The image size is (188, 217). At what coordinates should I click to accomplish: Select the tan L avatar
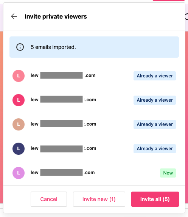point(19,124)
